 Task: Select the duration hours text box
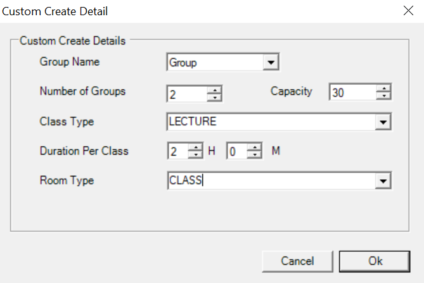coord(177,152)
